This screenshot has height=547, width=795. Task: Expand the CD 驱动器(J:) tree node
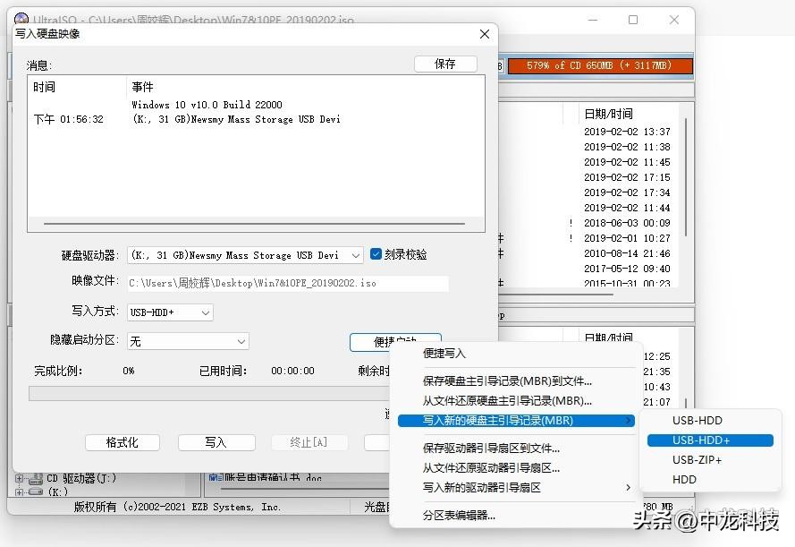point(19,477)
